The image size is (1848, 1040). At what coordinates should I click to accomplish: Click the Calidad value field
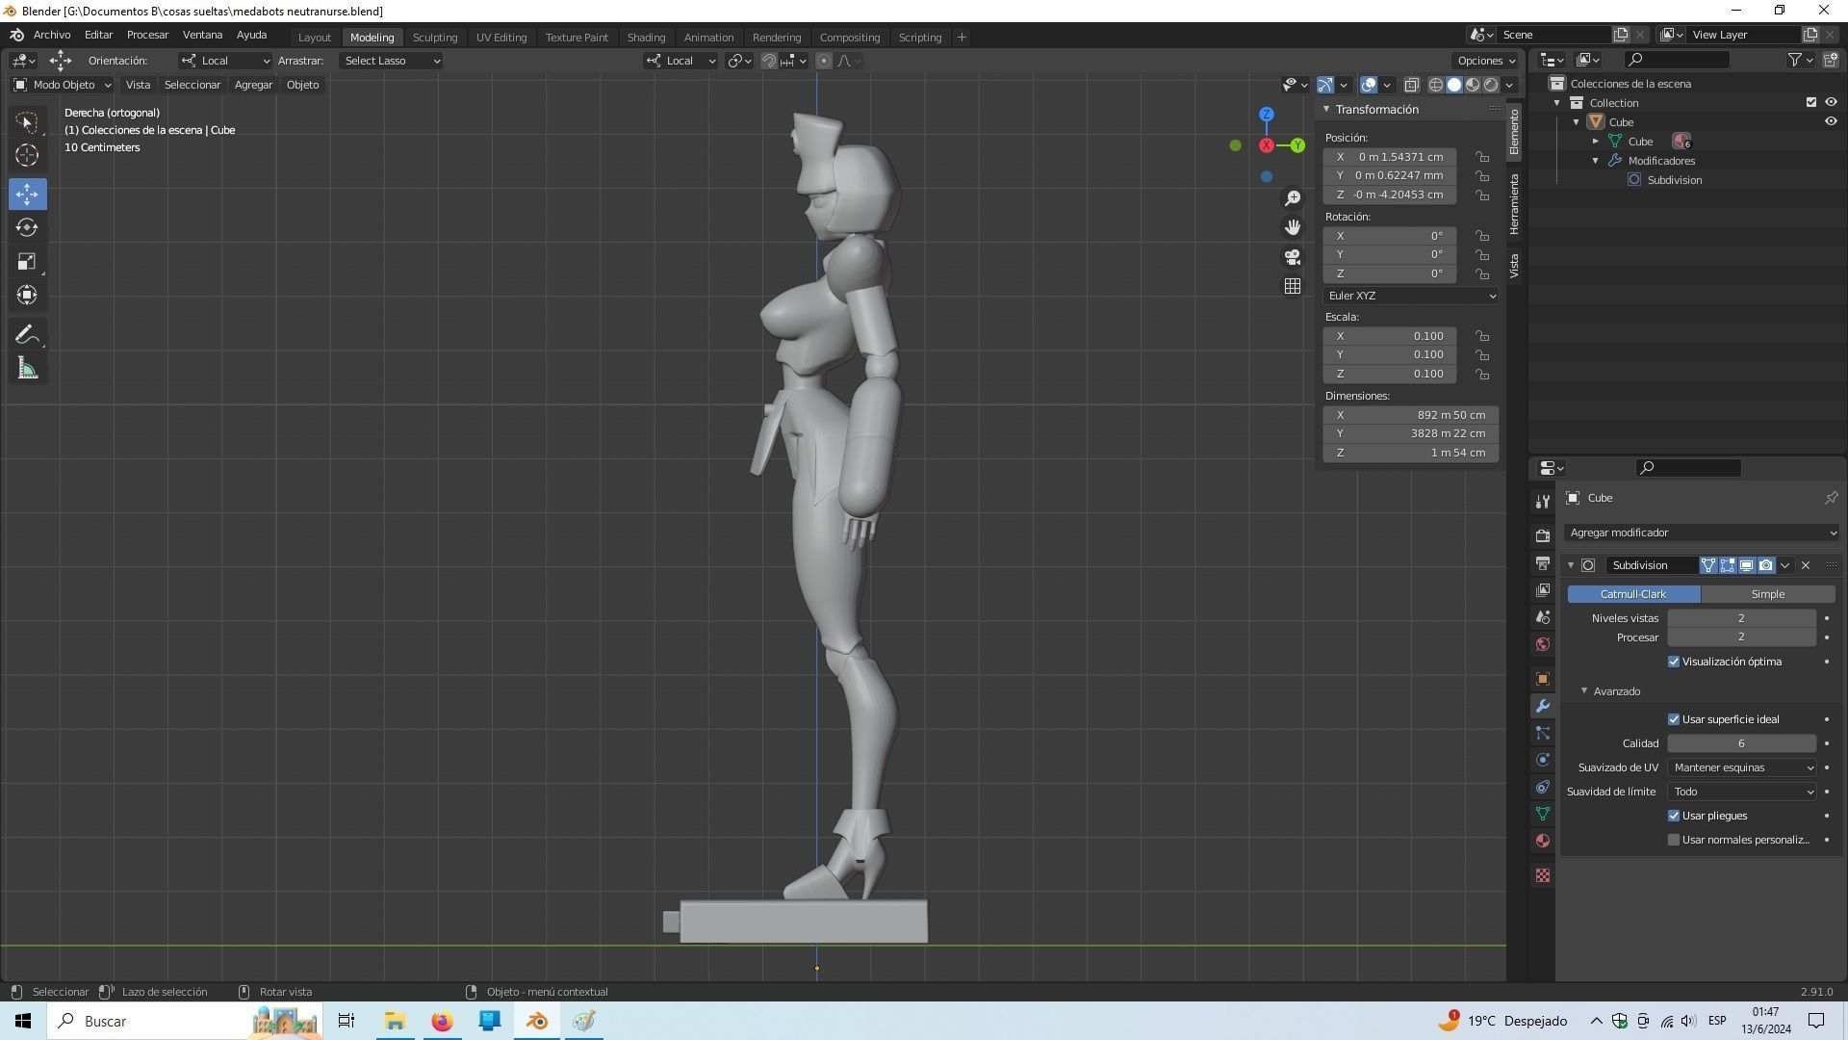click(1741, 743)
